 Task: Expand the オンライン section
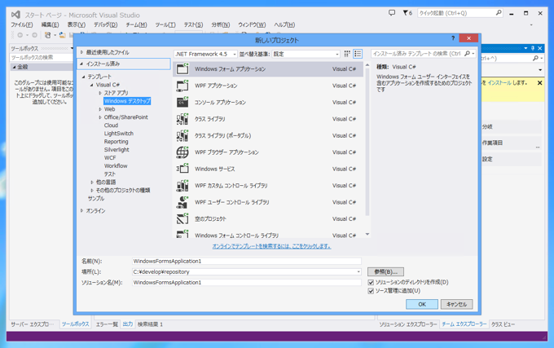(81, 210)
